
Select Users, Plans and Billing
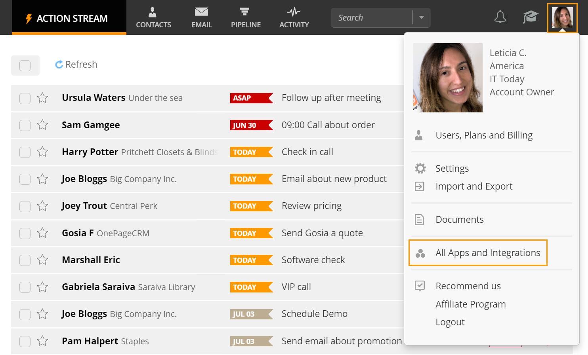click(x=484, y=135)
